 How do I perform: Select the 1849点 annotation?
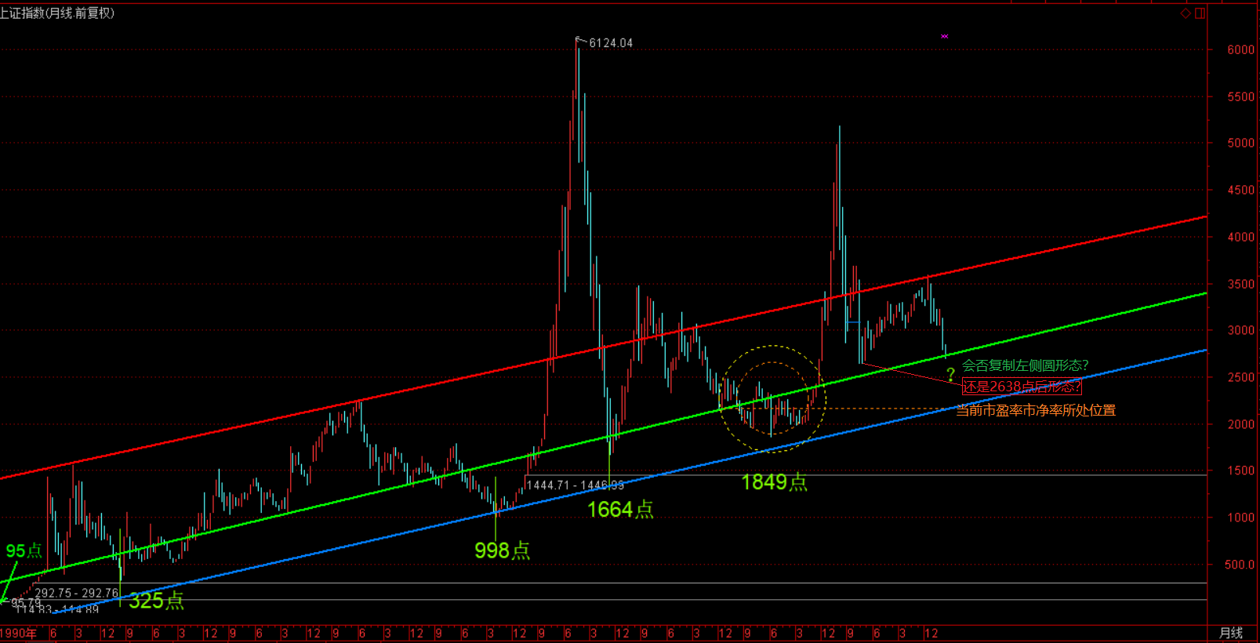(775, 482)
